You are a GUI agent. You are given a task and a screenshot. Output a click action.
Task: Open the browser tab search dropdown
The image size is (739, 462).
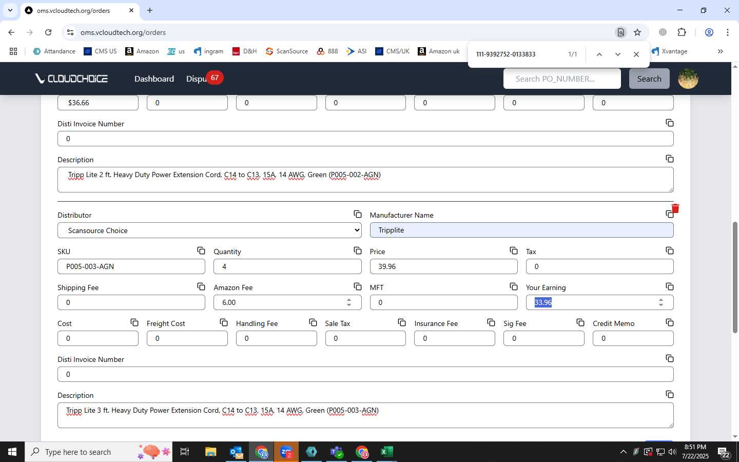tap(10, 10)
